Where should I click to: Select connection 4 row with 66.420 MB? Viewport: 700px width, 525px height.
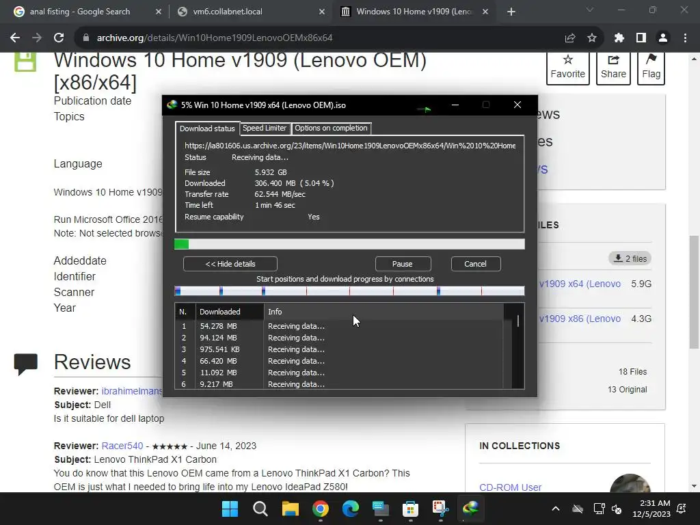click(339, 361)
